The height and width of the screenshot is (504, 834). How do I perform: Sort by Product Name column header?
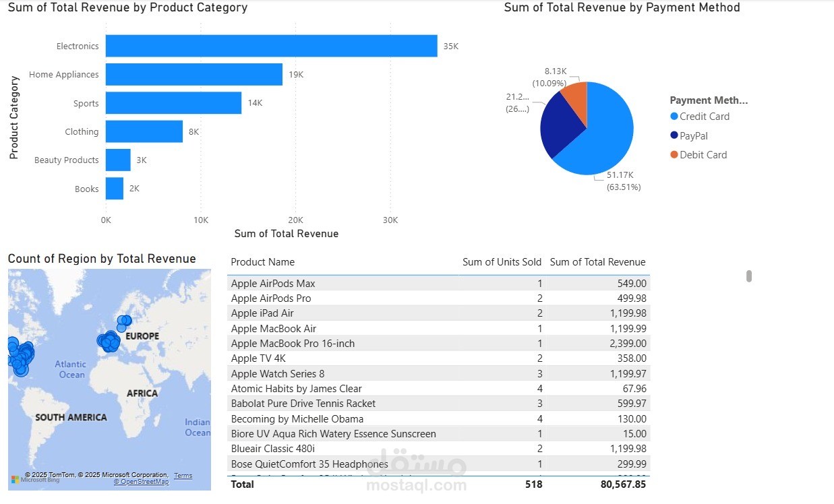tap(263, 262)
